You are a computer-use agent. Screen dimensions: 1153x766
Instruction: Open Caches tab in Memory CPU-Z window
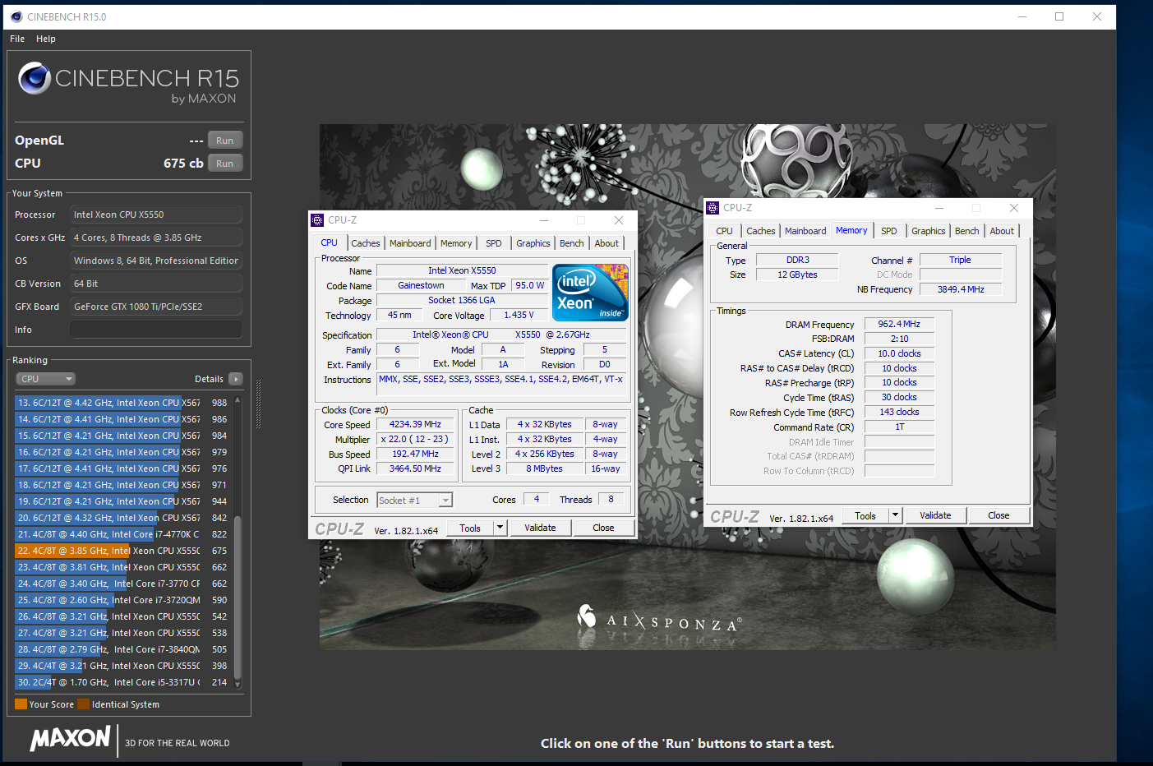pyautogui.click(x=761, y=231)
